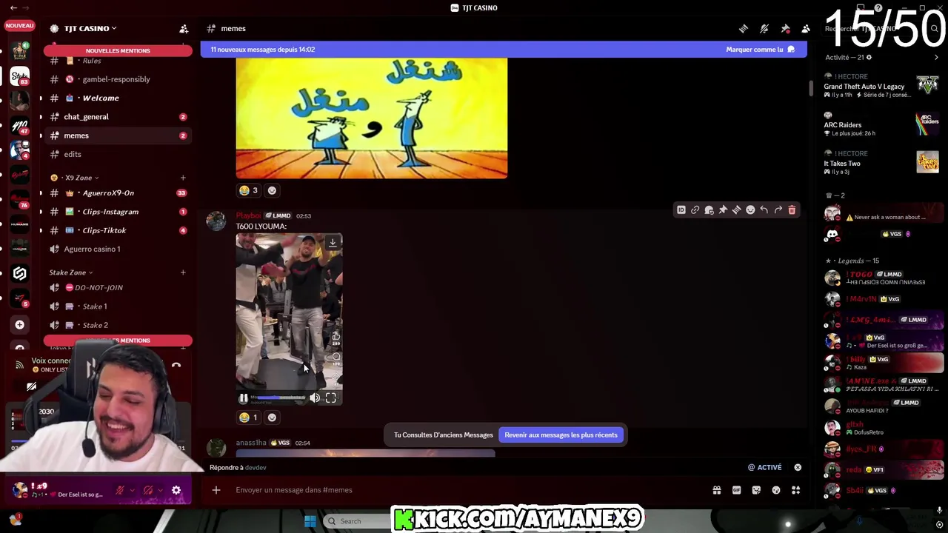Open user settings gear
The height and width of the screenshot is (533, 948).
(x=176, y=490)
